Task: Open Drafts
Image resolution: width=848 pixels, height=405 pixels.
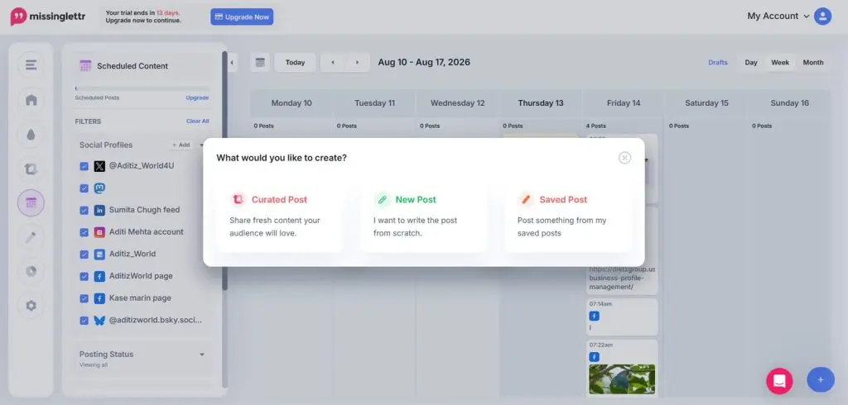Action: click(718, 62)
